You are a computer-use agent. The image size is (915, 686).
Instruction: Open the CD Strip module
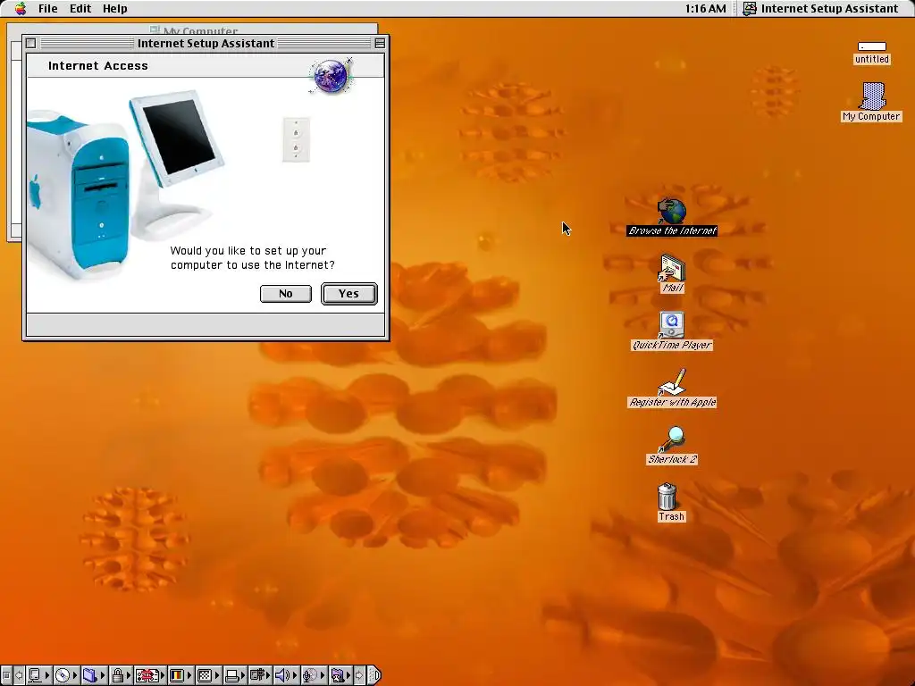(66, 675)
